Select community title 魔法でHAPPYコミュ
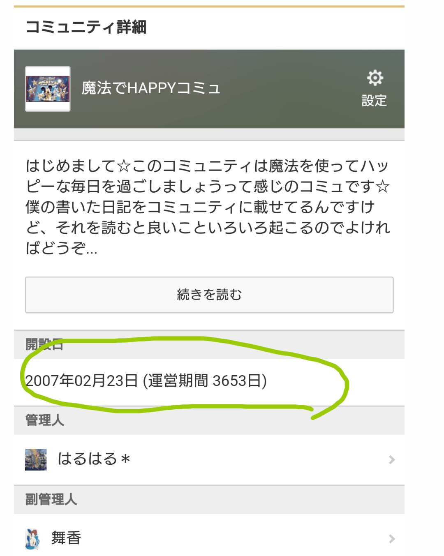 151,88
